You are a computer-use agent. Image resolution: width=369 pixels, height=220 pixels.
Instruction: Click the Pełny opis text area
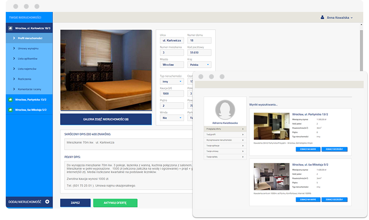[129, 175]
